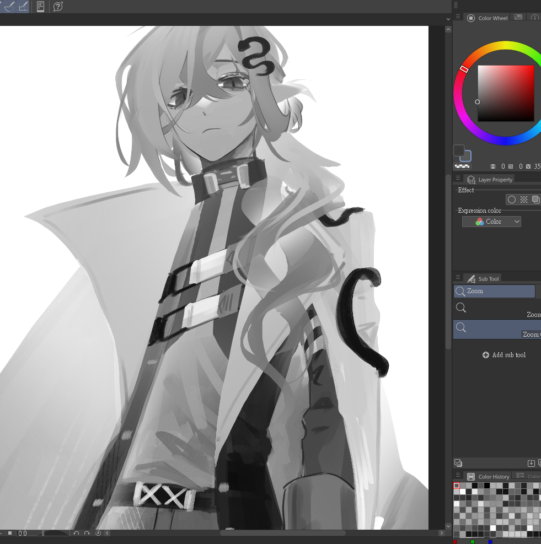Open the Color History tab
This screenshot has width=541, height=544.
[489, 476]
